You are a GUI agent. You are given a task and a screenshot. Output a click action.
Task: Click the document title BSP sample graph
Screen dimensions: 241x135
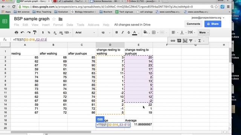click(32, 19)
